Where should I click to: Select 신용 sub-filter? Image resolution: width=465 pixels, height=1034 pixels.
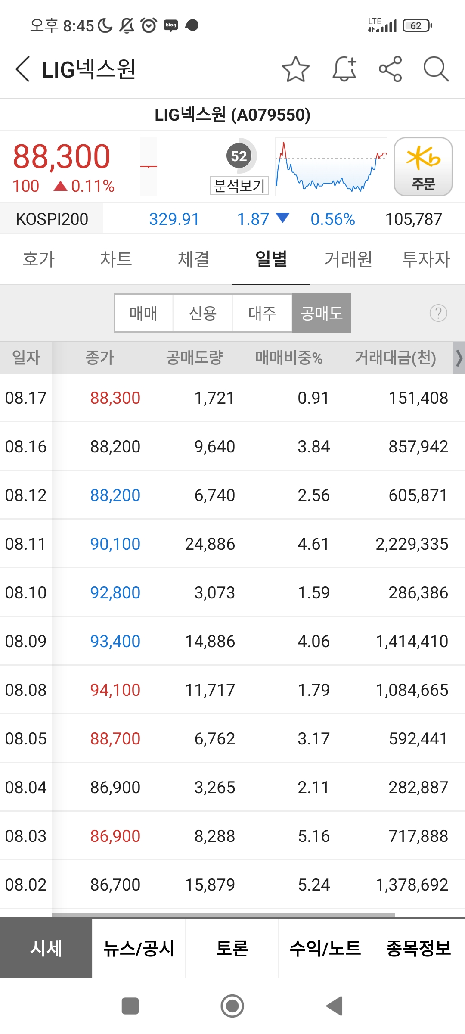[203, 313]
